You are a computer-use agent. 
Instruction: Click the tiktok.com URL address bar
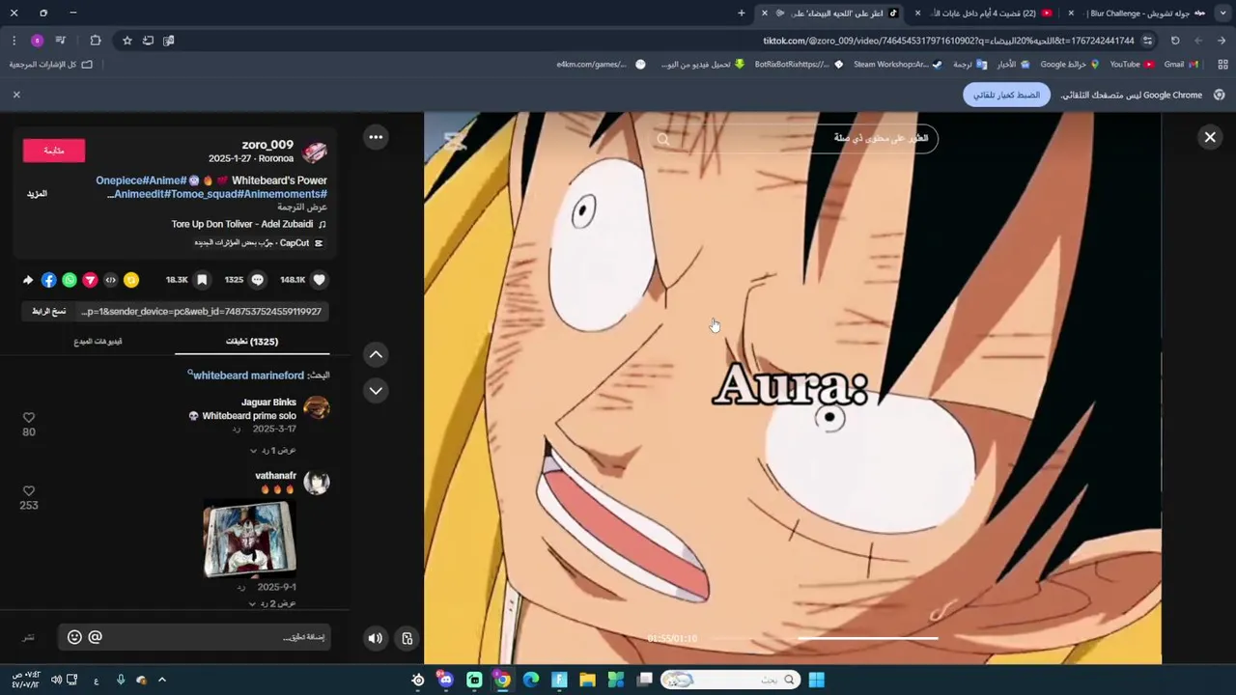(948, 41)
